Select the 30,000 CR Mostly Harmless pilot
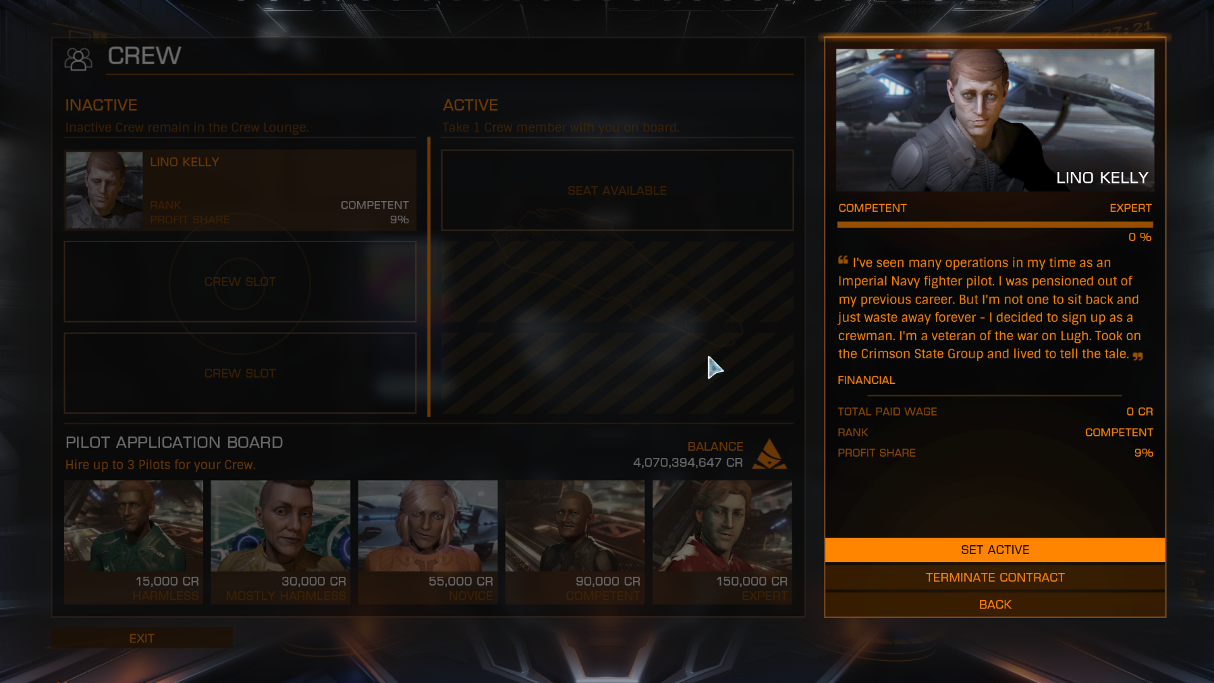The image size is (1214, 683). click(281, 542)
